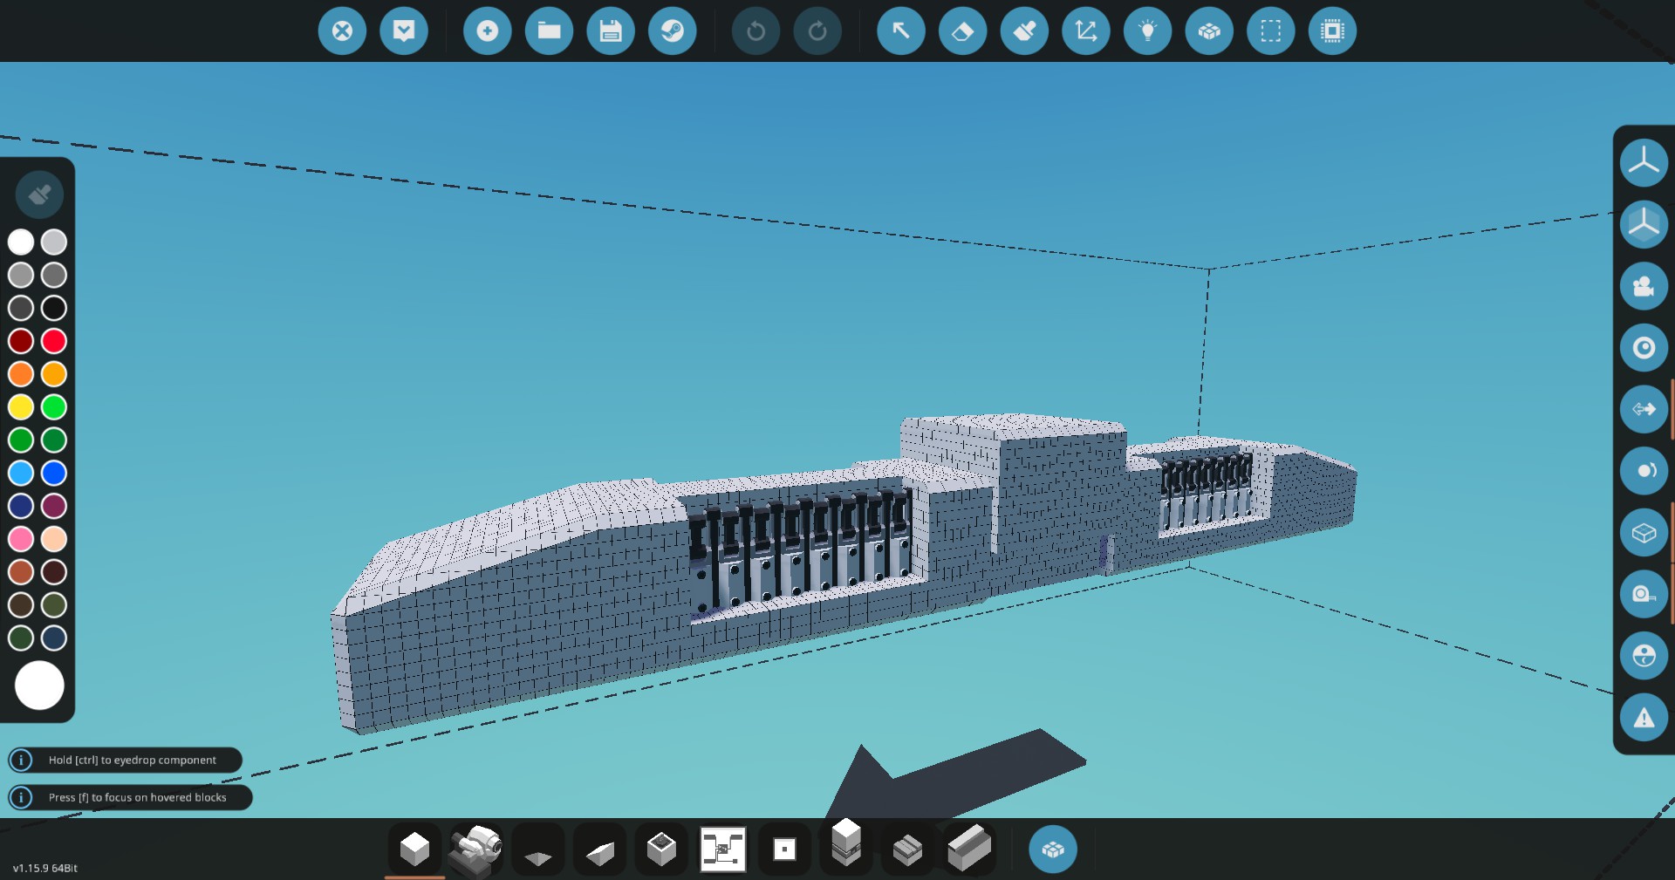Open the load vehicle folder icon
Screen dimensions: 1675x880
[549, 31]
